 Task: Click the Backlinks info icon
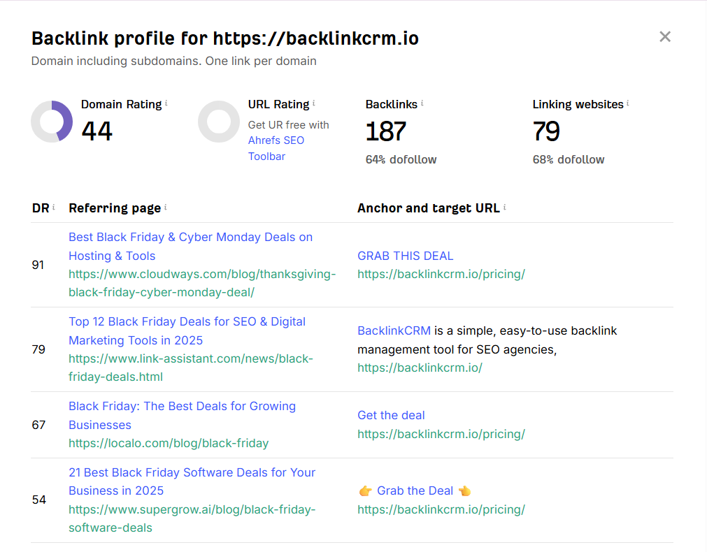[x=422, y=103]
